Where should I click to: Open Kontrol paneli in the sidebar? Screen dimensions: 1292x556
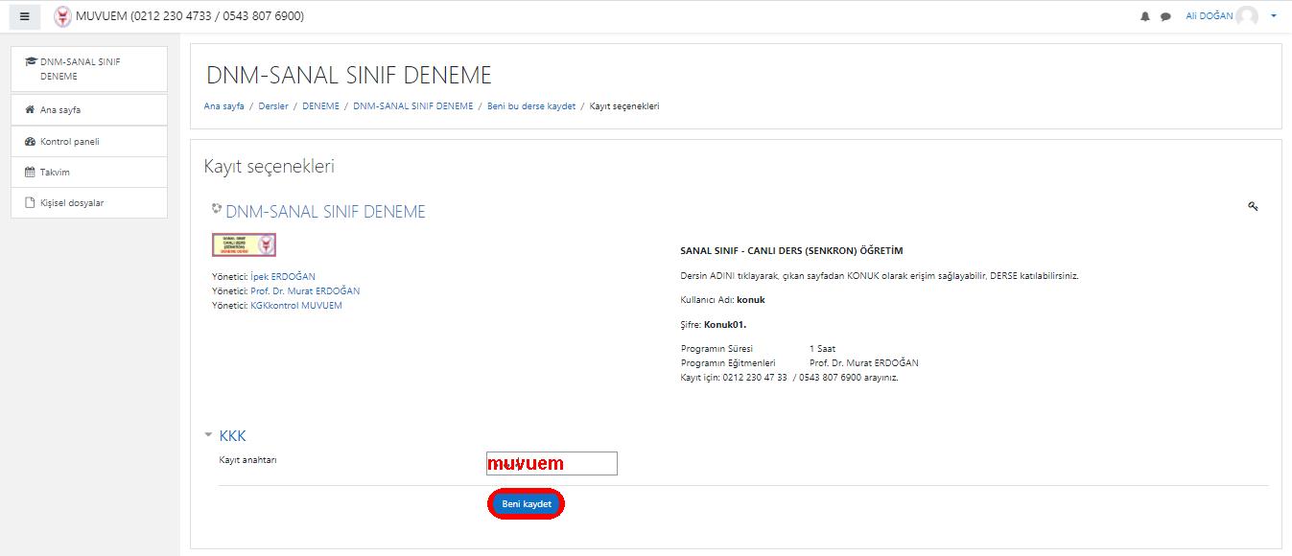pos(69,142)
